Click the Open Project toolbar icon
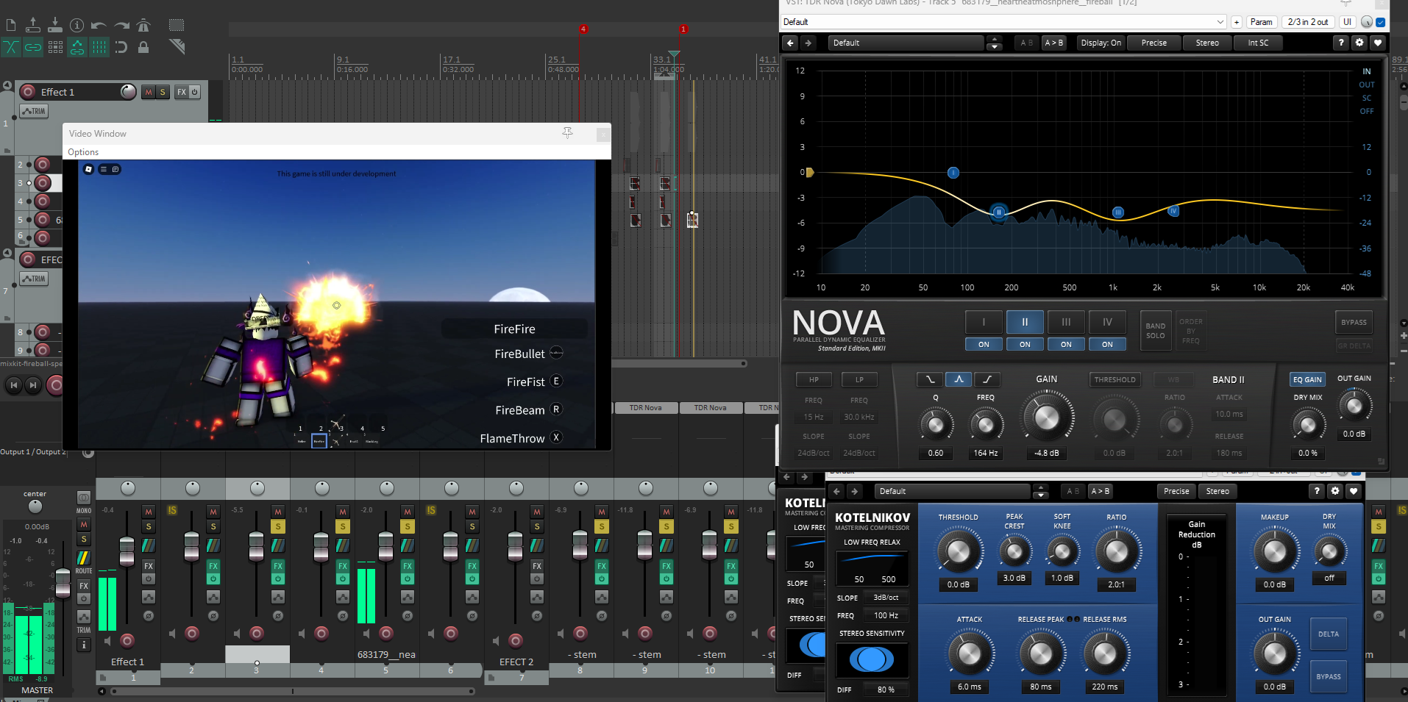The width and height of the screenshot is (1408, 702). pyautogui.click(x=33, y=26)
